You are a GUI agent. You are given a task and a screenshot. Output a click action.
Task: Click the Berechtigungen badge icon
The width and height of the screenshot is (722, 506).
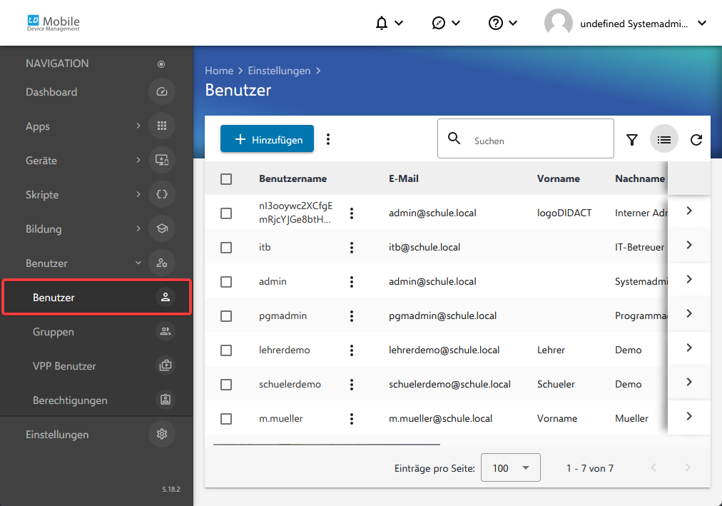click(166, 400)
